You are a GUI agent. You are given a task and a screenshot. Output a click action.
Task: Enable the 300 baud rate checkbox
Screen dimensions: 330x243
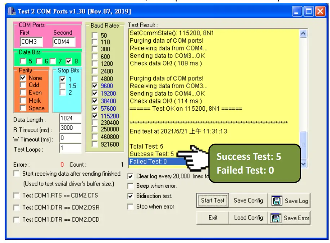coord(95,49)
